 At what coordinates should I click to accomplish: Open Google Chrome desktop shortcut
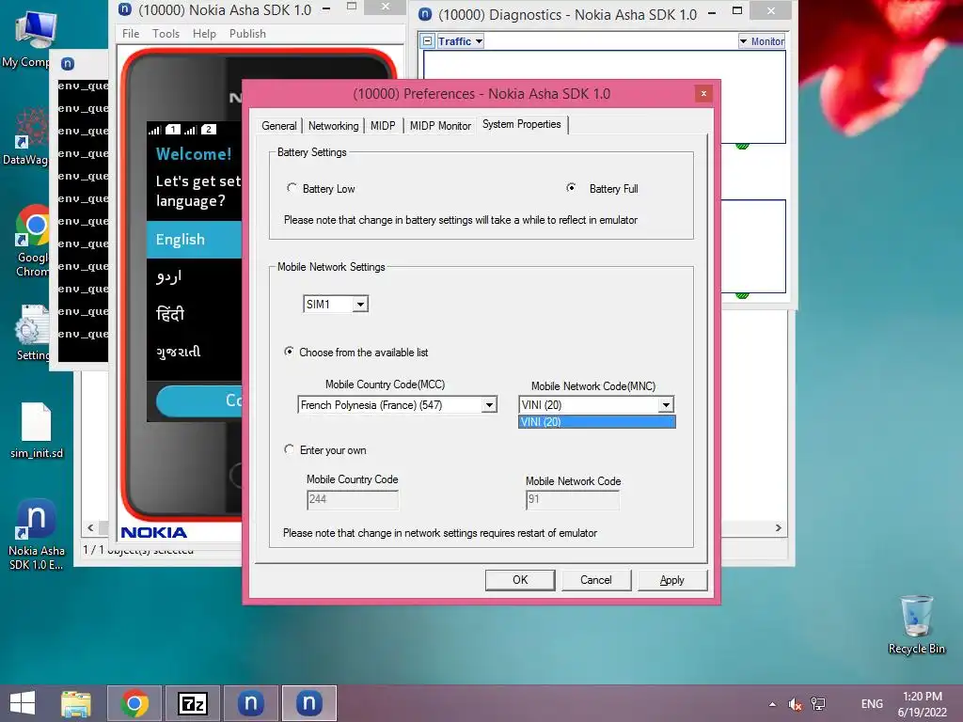[x=33, y=241]
